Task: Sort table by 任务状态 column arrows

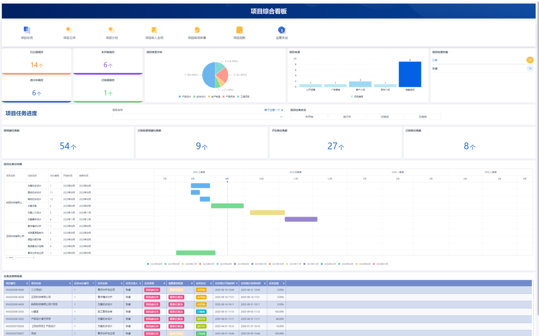Action: 211,283
